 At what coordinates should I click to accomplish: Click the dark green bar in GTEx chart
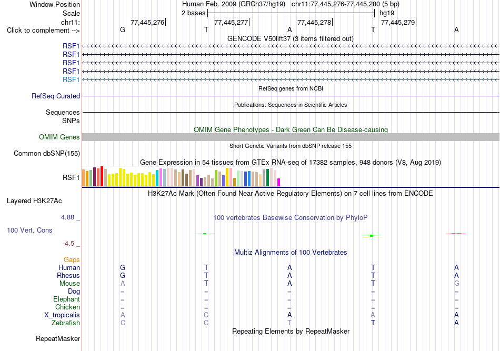coord(267,177)
